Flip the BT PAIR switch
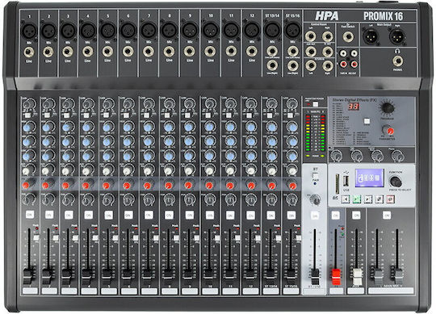This screenshot has width=436, height=314. click(316, 176)
